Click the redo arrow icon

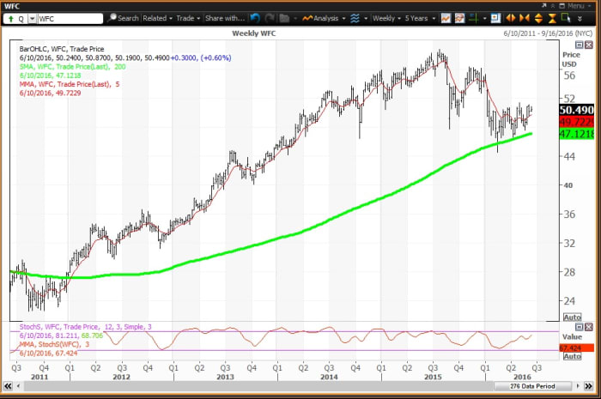(270, 17)
